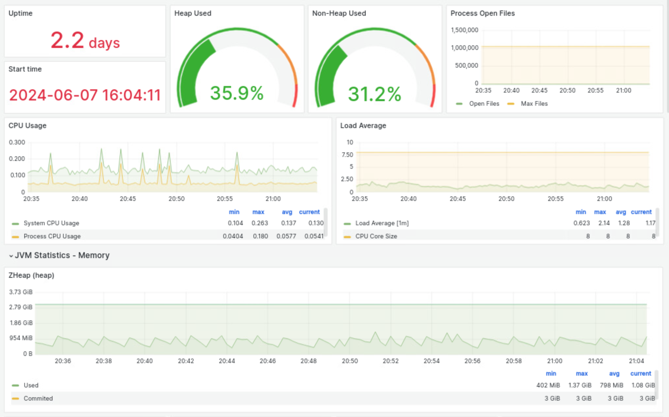Open the Non-Heap Used panel title menu
Screen dimensions: 669x417
click(x=339, y=13)
